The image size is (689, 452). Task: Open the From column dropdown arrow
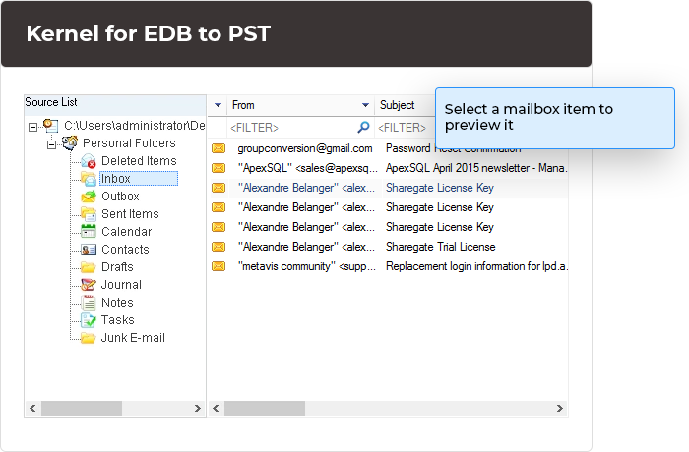[x=365, y=105]
